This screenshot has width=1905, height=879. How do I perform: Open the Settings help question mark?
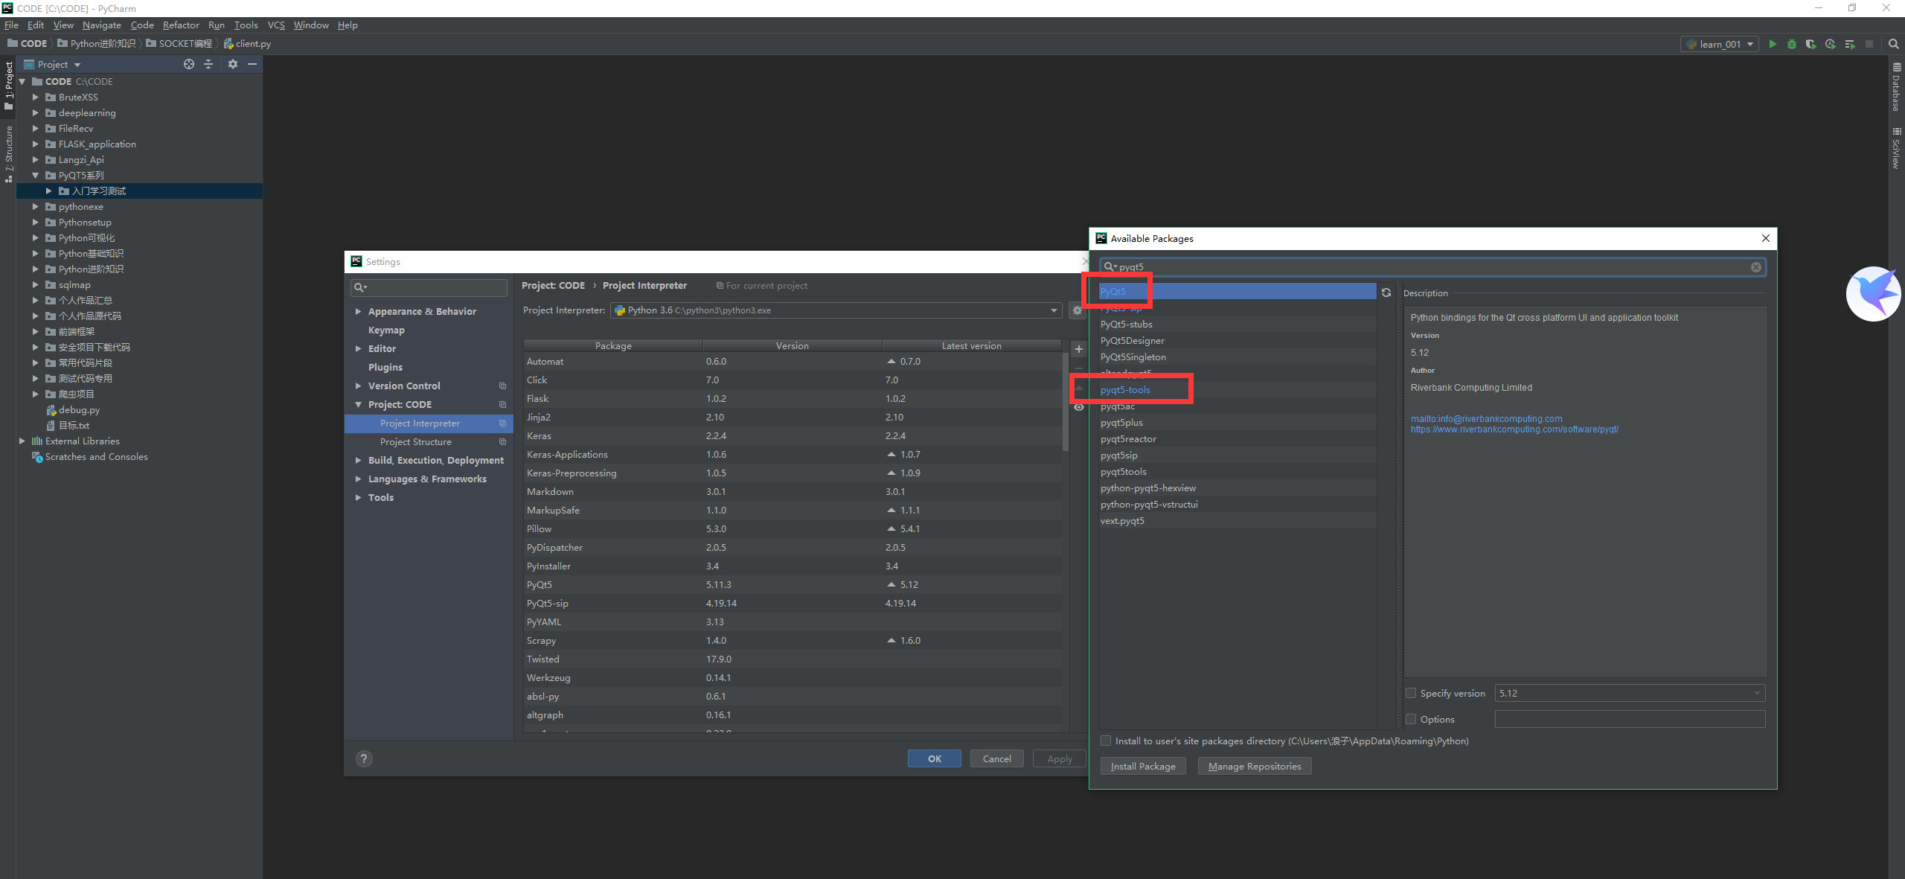(364, 758)
